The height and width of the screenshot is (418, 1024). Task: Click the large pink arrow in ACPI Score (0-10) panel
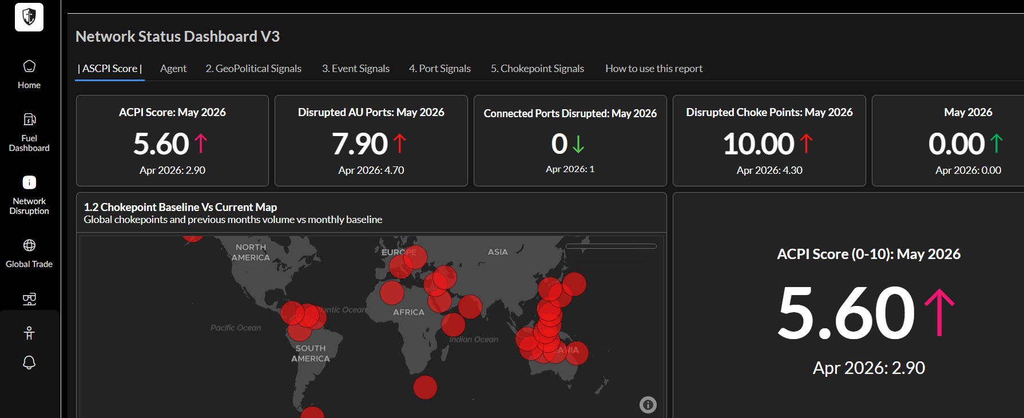pyautogui.click(x=939, y=312)
